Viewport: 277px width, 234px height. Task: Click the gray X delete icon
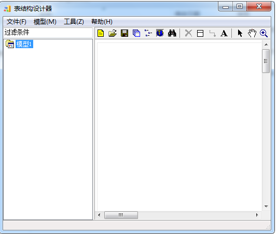click(x=188, y=33)
